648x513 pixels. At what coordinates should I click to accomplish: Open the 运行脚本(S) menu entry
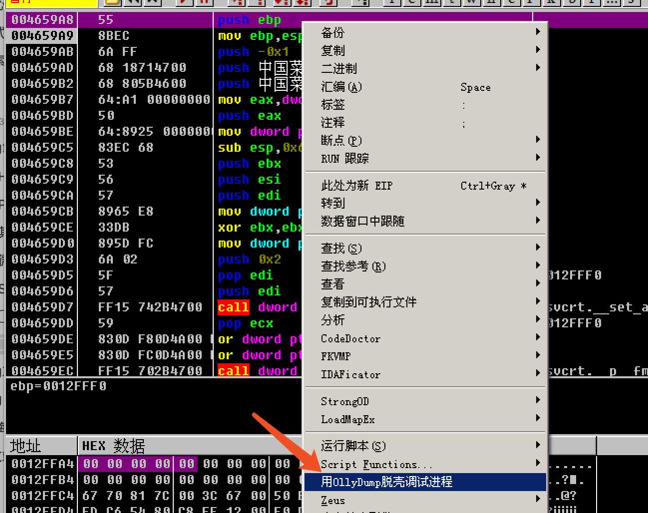(x=425, y=446)
